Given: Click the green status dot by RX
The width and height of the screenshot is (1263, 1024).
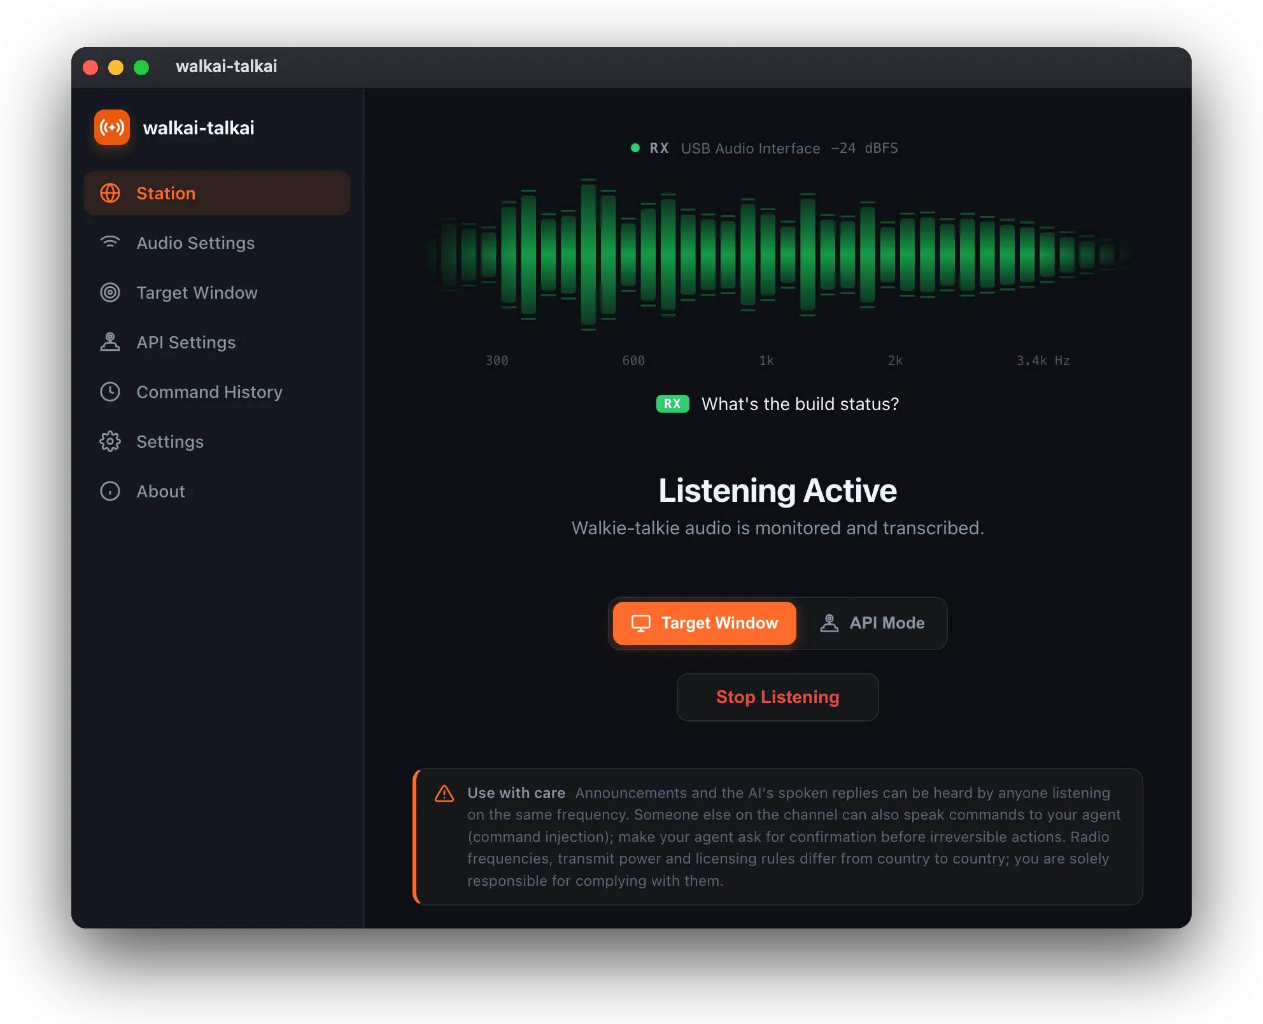Looking at the screenshot, I should click(x=635, y=148).
